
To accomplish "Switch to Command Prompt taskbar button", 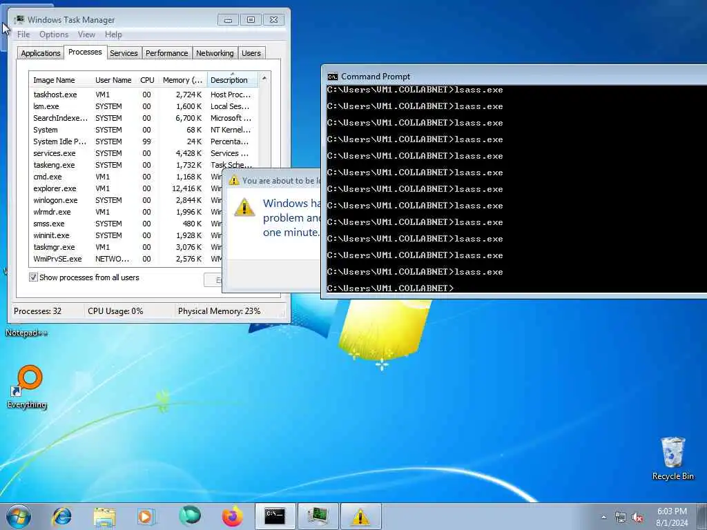I will point(275,516).
